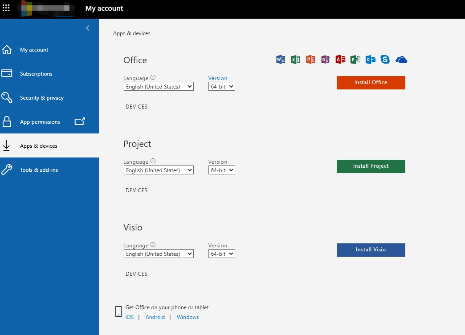This screenshot has width=465, height=335.
Task: Select the OneDrive cloud icon
Action: (401, 59)
